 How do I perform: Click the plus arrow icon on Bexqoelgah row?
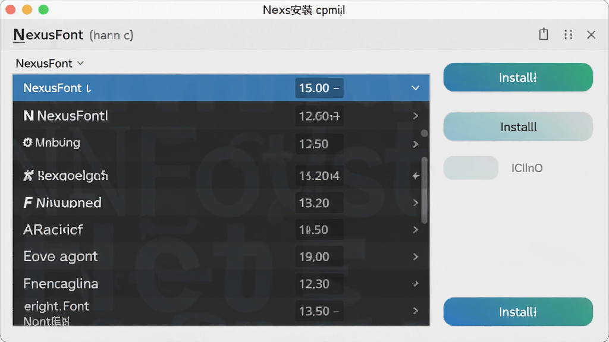coord(416,176)
